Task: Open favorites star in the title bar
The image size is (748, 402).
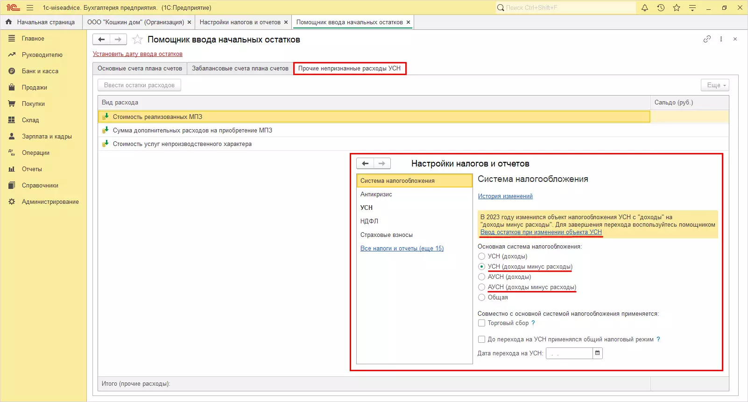Action: coord(677,7)
